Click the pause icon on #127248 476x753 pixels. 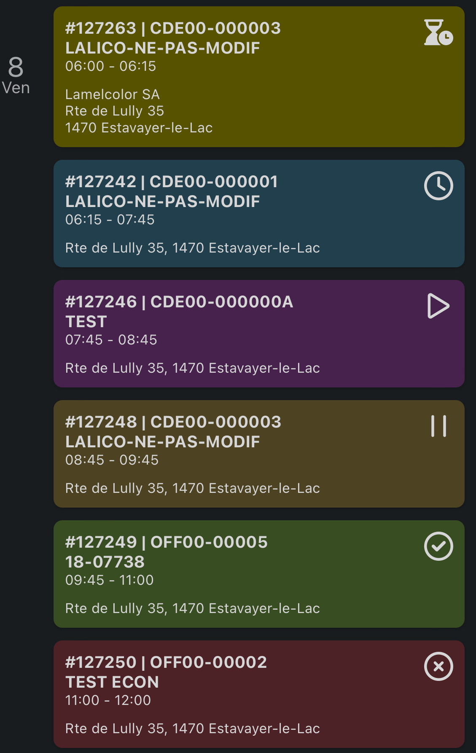(438, 426)
